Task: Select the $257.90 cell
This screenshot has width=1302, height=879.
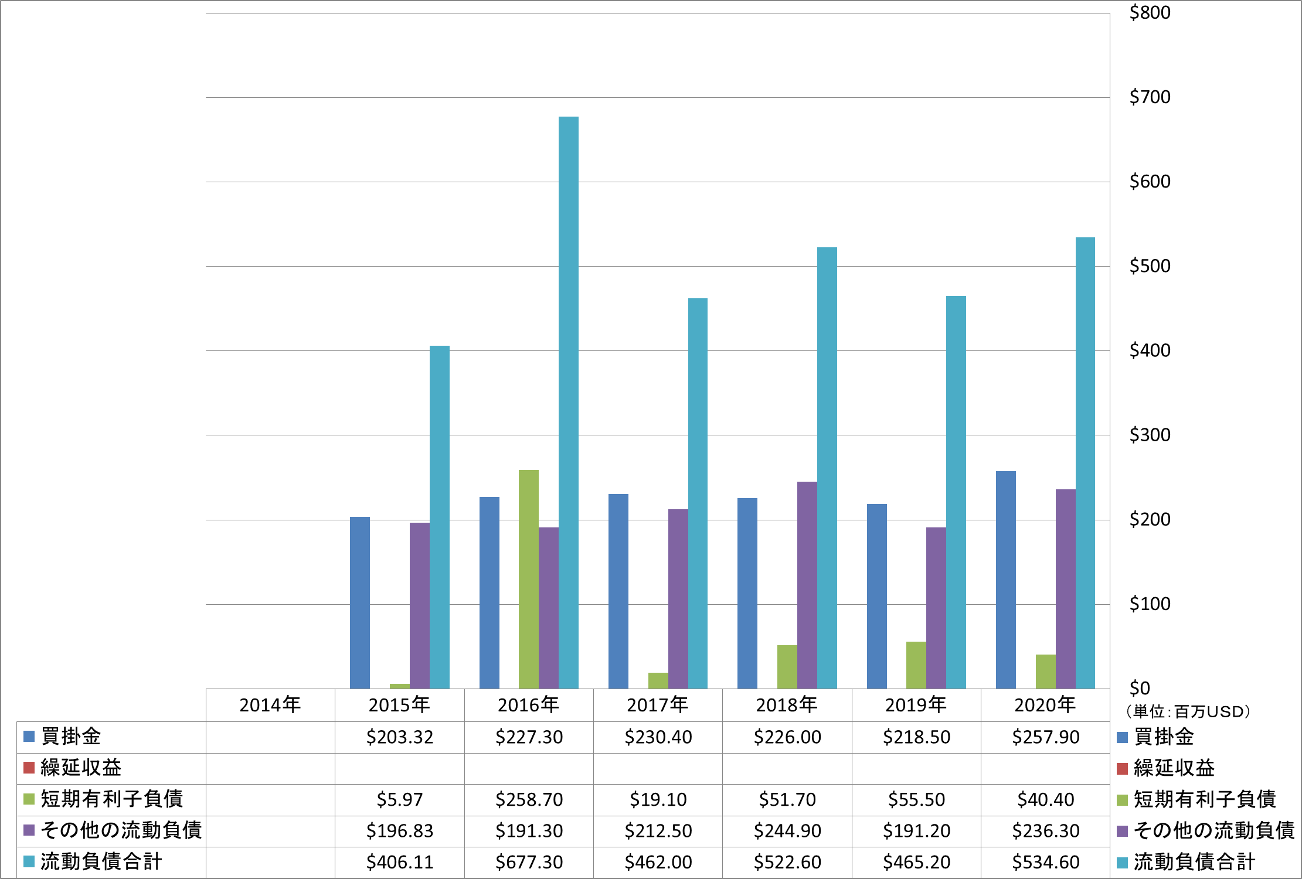Action: coord(1045,737)
